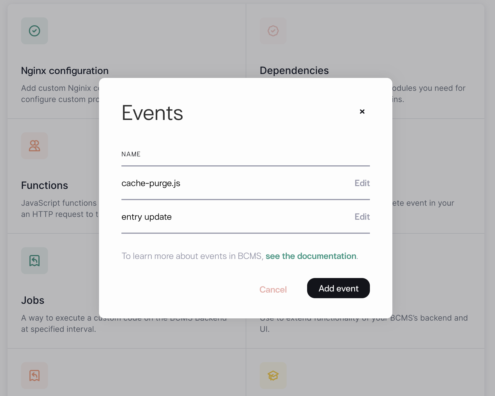Select the entry update row name
The image size is (495, 396).
coord(146,217)
